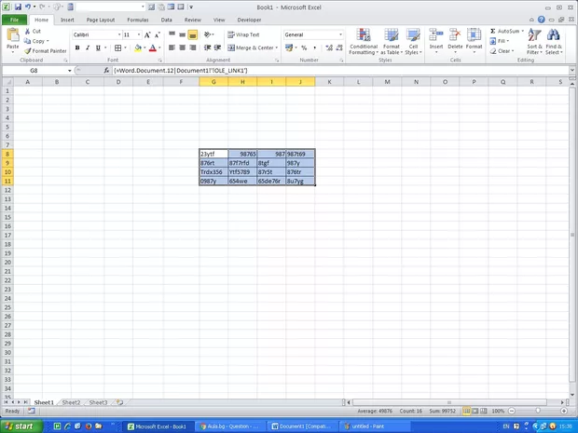Click the Sort & Filter icon
The width and height of the screenshot is (578, 433).
tap(534, 43)
